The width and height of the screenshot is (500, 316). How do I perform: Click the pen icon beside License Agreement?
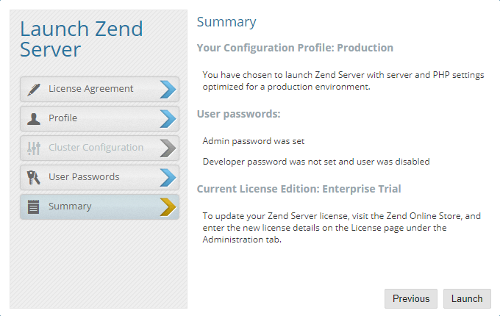[34, 89]
